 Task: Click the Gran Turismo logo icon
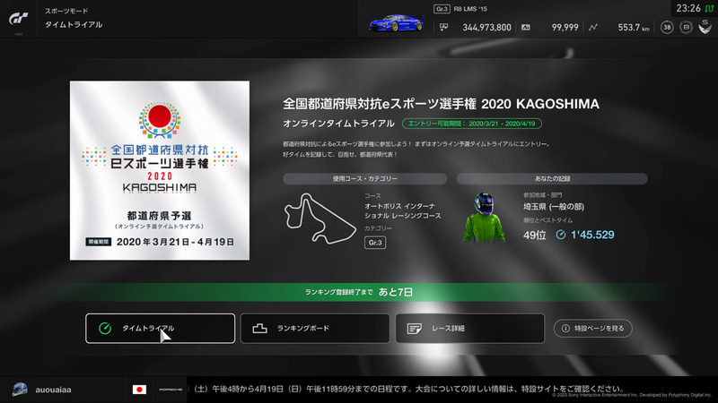[18, 19]
